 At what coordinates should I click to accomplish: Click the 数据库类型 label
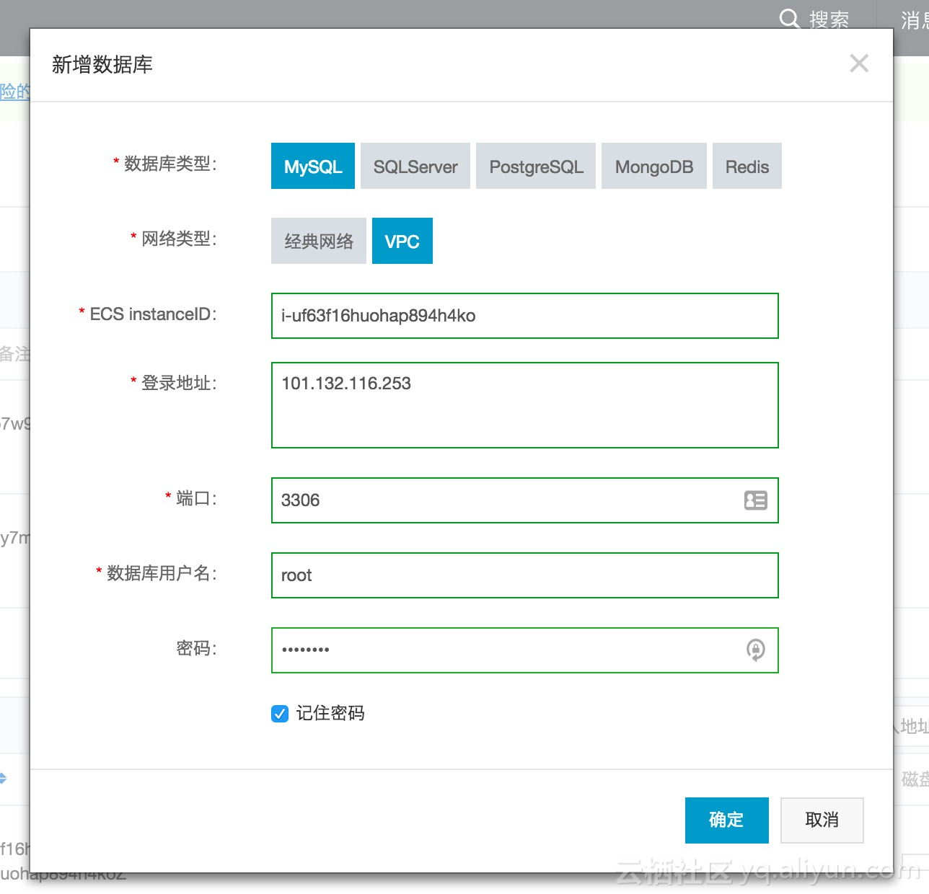click(170, 164)
